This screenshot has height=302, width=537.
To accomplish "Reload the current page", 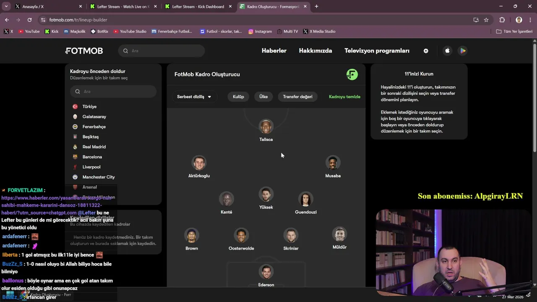I will (29, 20).
